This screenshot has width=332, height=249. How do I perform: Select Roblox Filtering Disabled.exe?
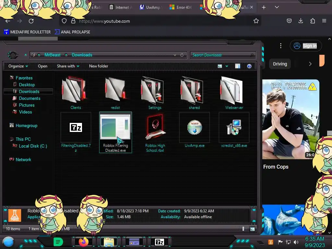pyautogui.click(x=115, y=132)
